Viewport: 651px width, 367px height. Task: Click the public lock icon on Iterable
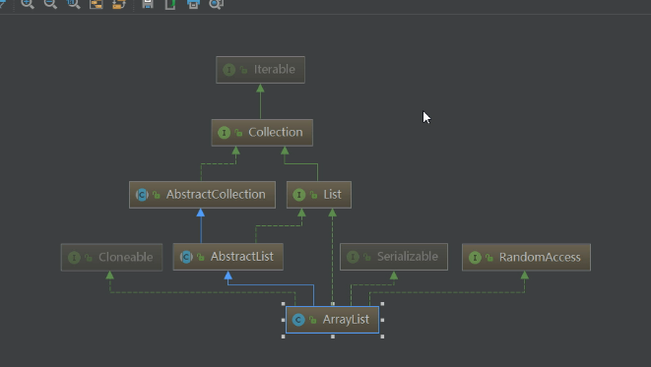243,70
